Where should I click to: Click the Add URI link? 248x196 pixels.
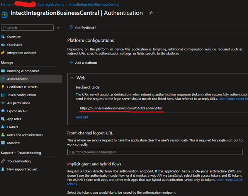tap(82, 117)
